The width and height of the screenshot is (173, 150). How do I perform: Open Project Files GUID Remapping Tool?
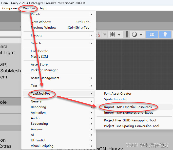[134, 120]
